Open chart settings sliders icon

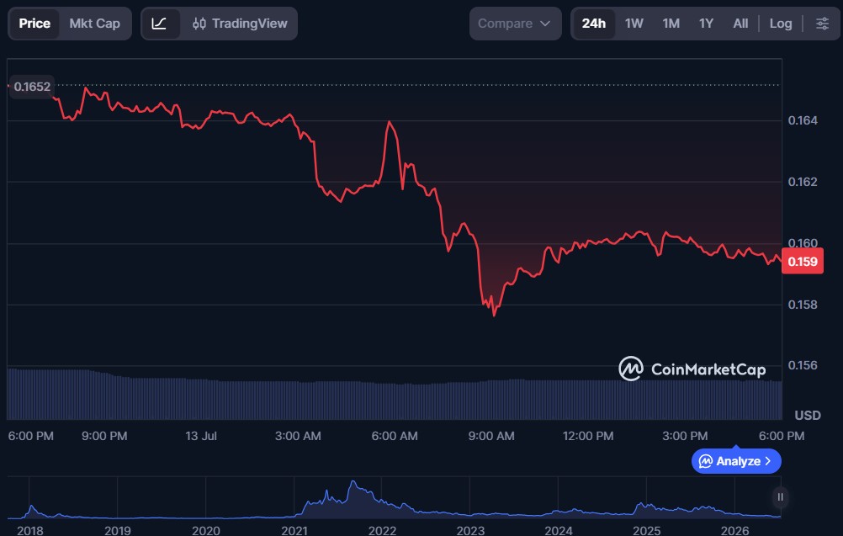point(822,24)
